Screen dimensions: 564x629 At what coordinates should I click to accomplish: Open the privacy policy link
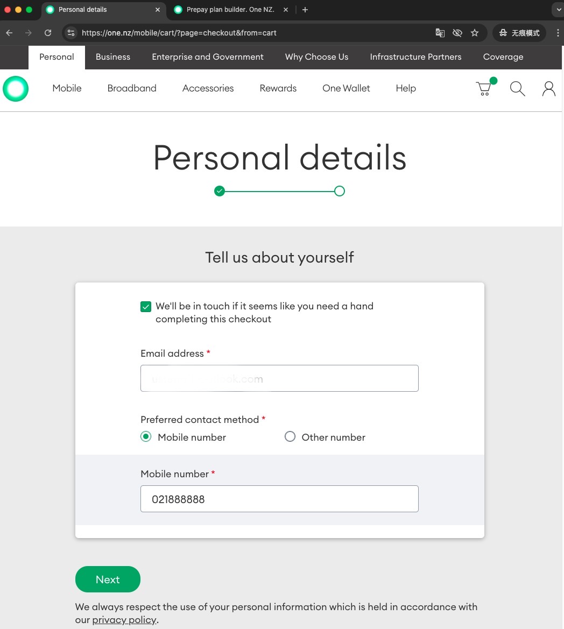click(124, 620)
